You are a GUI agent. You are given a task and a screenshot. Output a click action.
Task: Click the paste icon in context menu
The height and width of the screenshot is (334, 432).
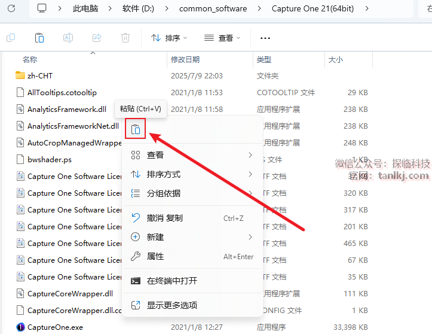pyautogui.click(x=135, y=129)
